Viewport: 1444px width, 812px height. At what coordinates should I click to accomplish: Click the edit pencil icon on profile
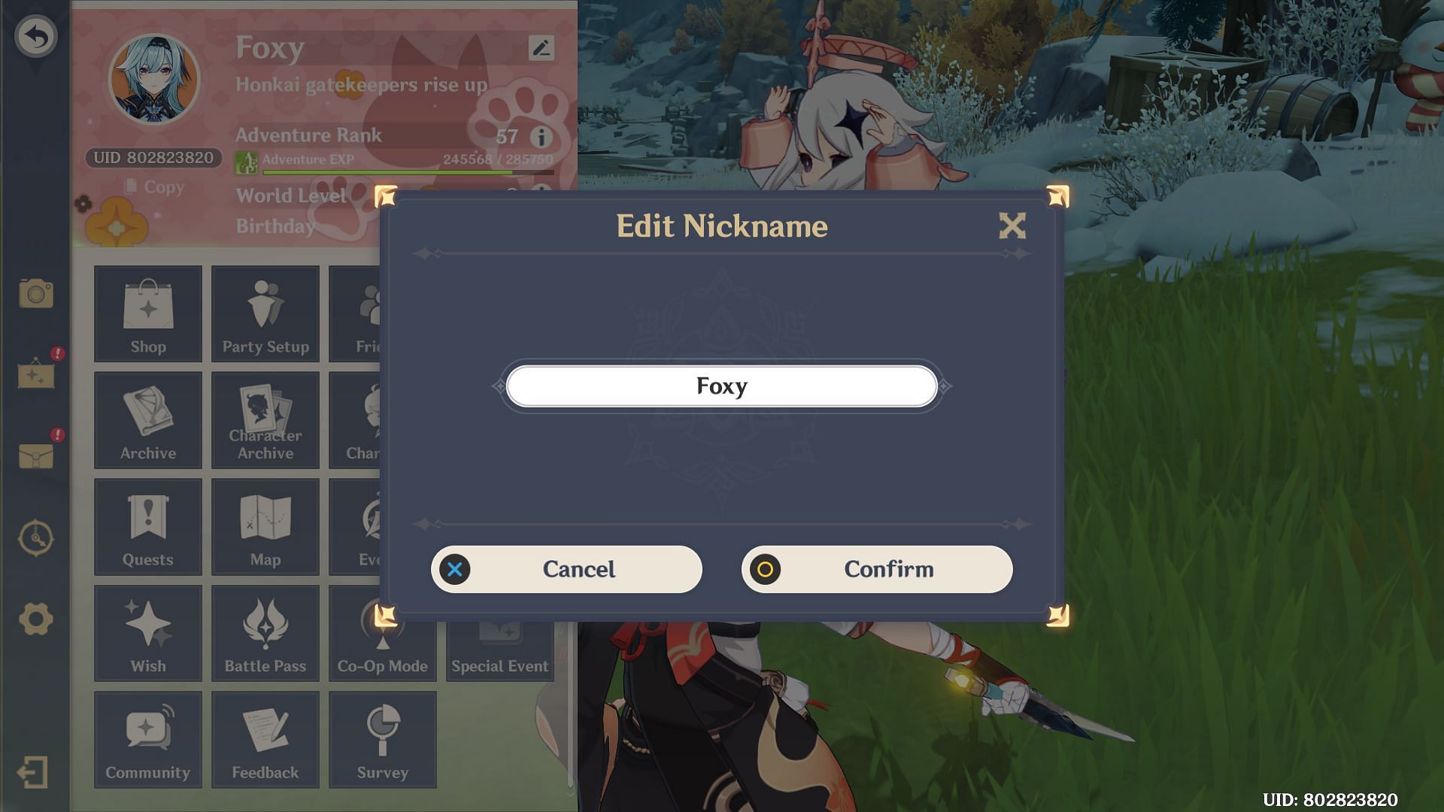[x=541, y=47]
